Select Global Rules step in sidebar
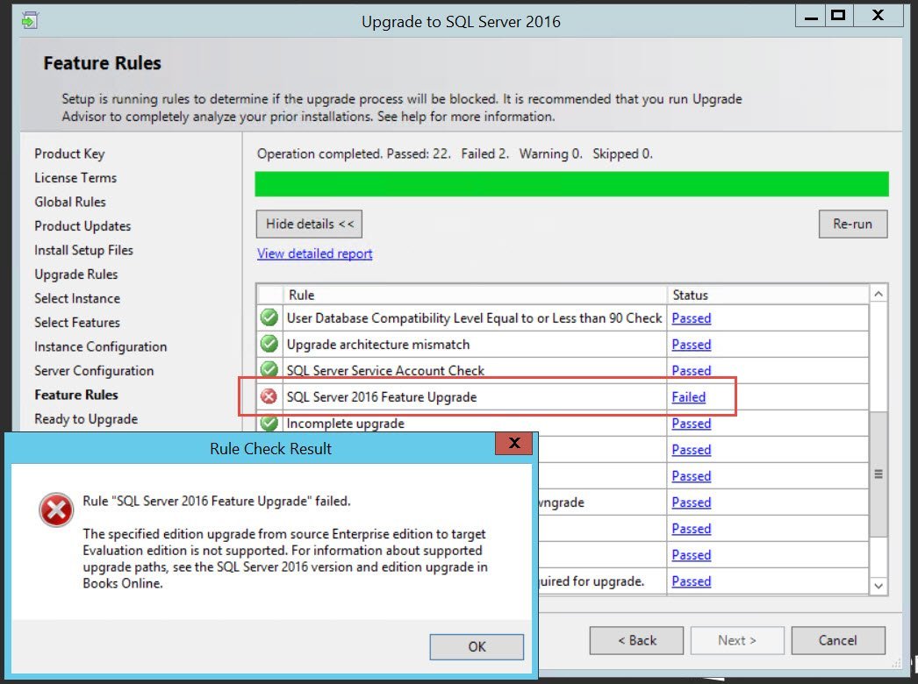Screen dimensions: 918x684 (x=70, y=202)
